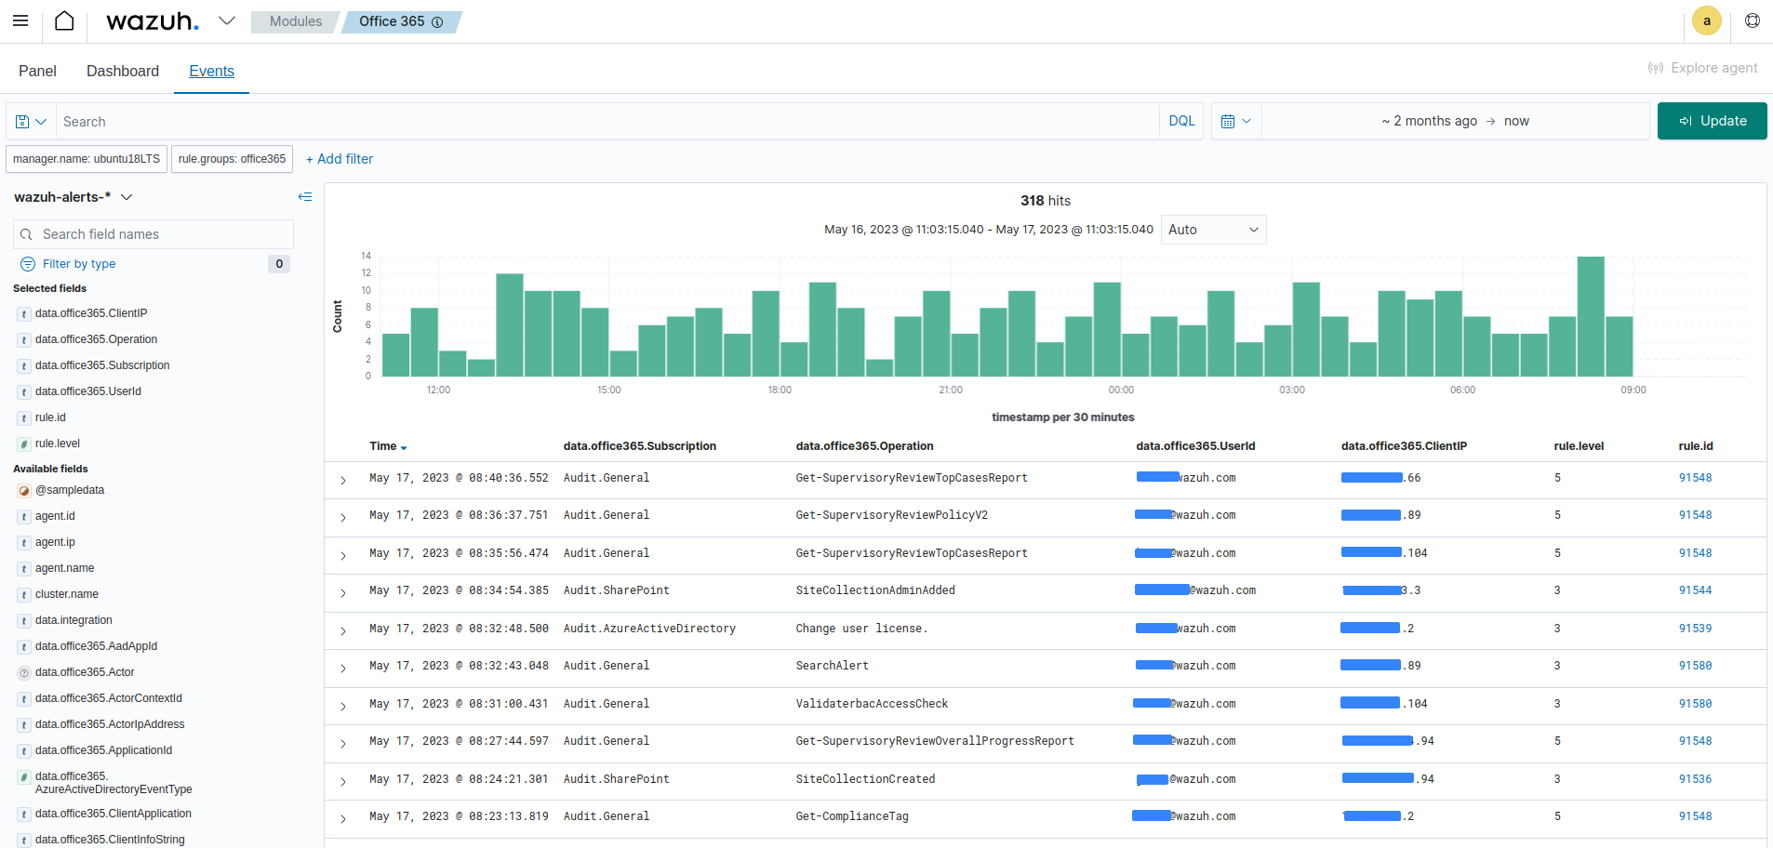The image size is (1773, 848).
Task: Collapse the fields sidebar
Action: tap(304, 197)
